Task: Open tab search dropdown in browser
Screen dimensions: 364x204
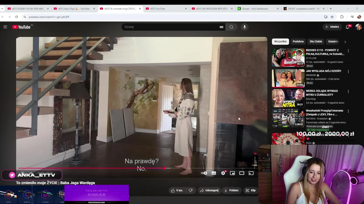Action: (2, 9)
